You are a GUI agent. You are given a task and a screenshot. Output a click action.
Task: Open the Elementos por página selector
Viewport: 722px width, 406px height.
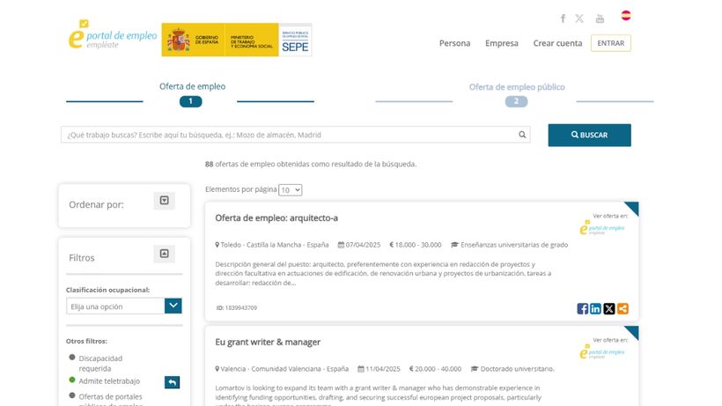click(x=290, y=189)
